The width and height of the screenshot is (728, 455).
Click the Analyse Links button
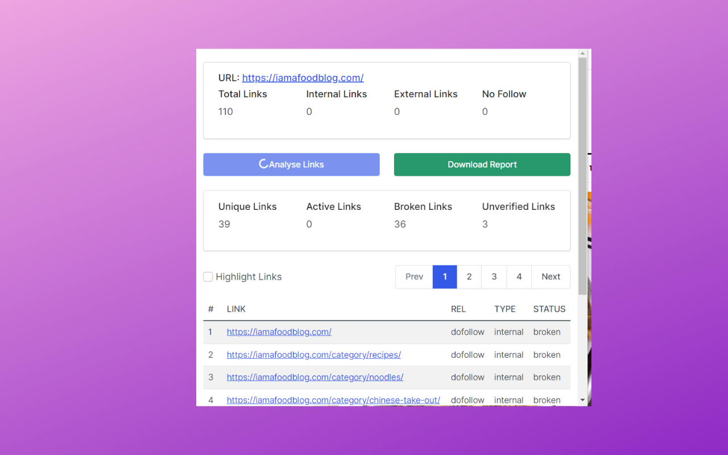pyautogui.click(x=291, y=164)
